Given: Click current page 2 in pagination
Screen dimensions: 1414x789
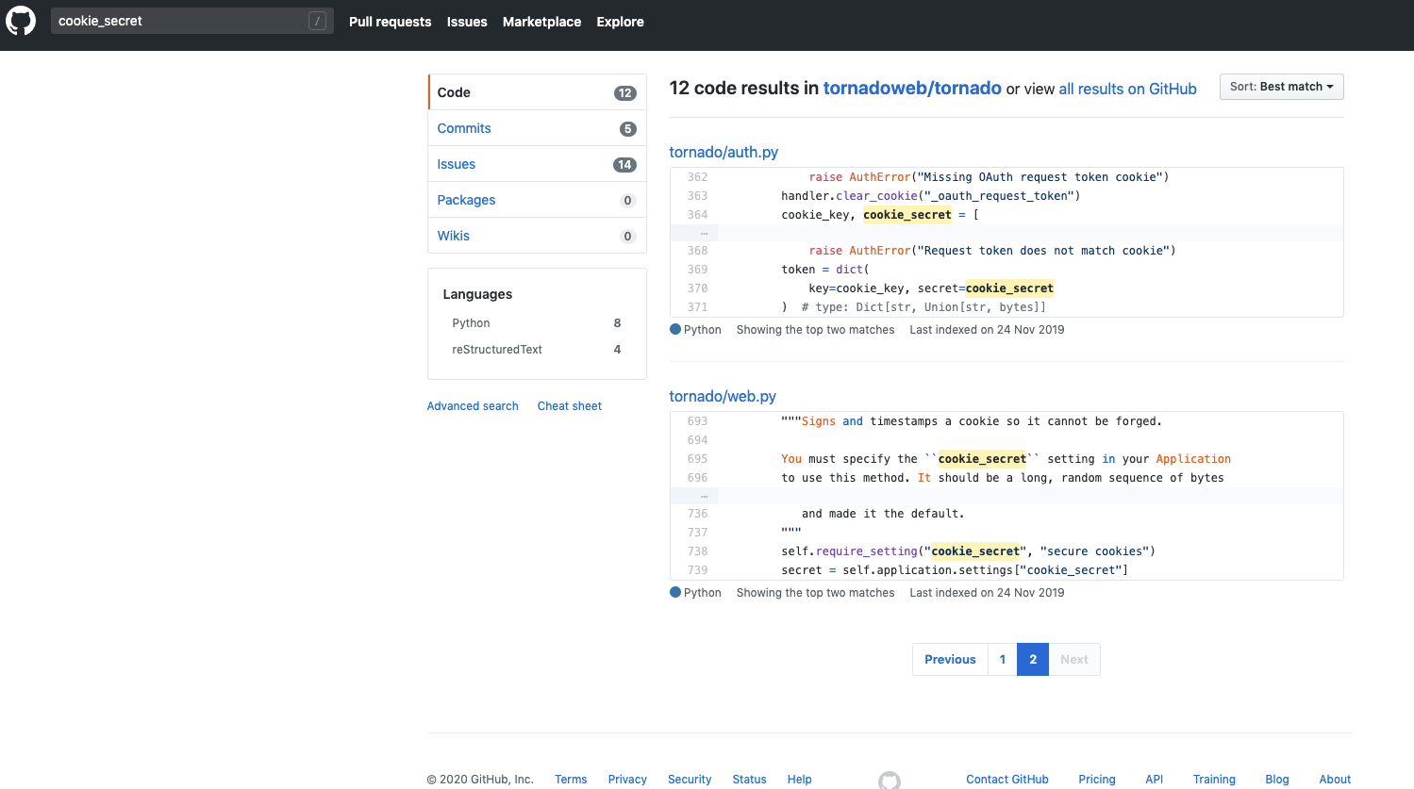Looking at the screenshot, I should [1033, 660].
